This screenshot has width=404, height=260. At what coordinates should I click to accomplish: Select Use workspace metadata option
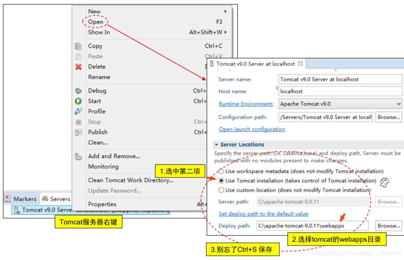pyautogui.click(x=221, y=171)
